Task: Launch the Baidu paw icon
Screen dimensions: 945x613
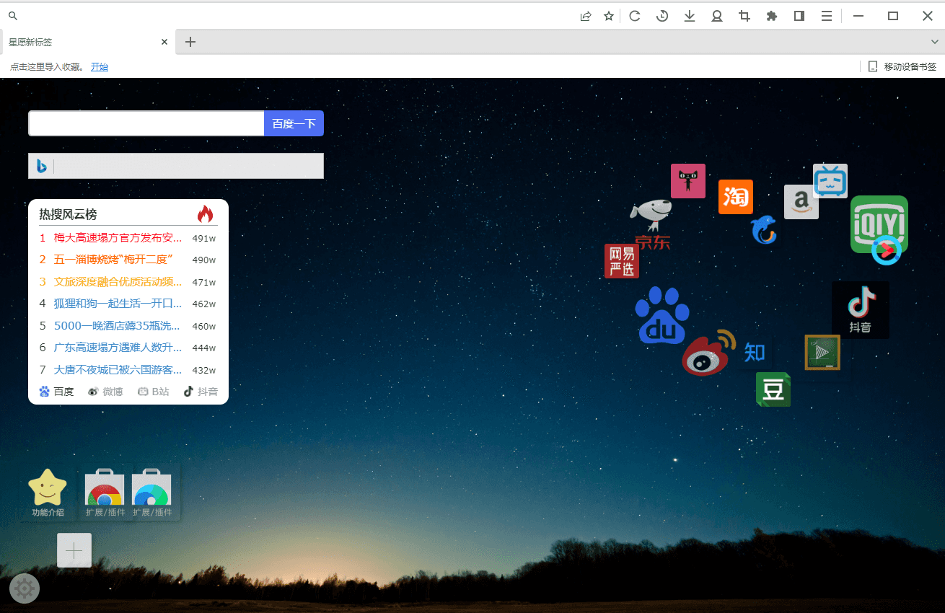Action: 661,315
